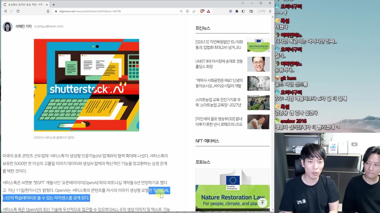Click chat message '미쳤다'
The height and width of the screenshot is (213, 380).
pos(281,27)
